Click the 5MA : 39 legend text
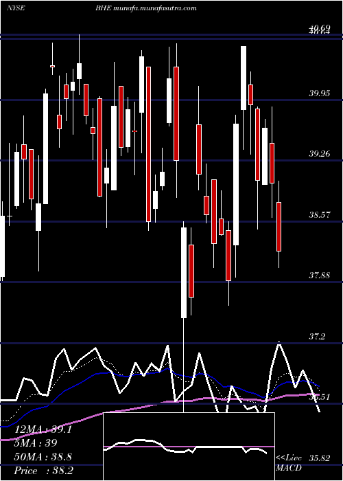The image size is (343, 481). 36,443
